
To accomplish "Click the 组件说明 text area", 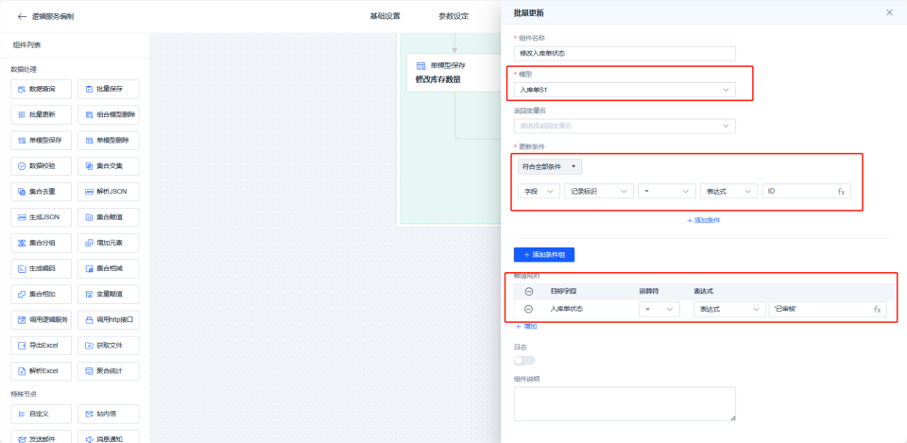I will coord(625,403).
